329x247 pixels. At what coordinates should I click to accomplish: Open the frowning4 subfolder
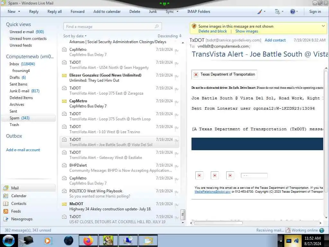tap(21, 70)
